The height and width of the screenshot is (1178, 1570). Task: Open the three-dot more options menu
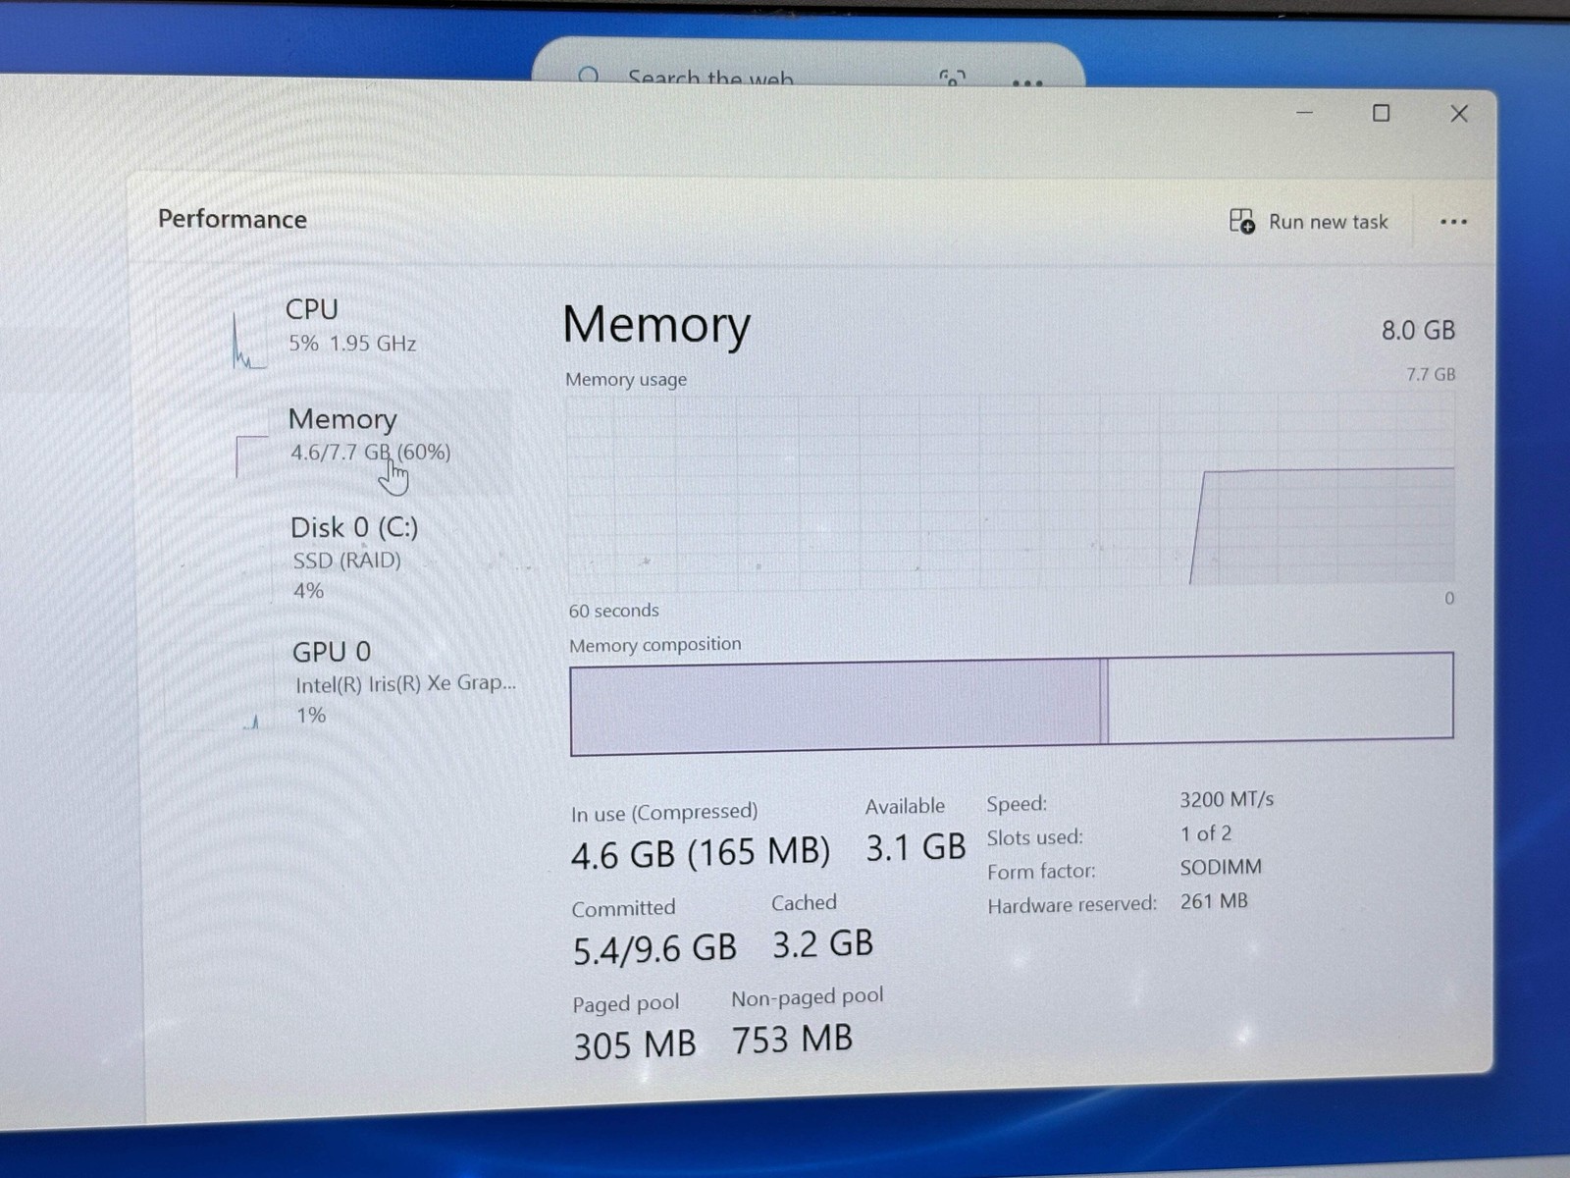click(1453, 222)
